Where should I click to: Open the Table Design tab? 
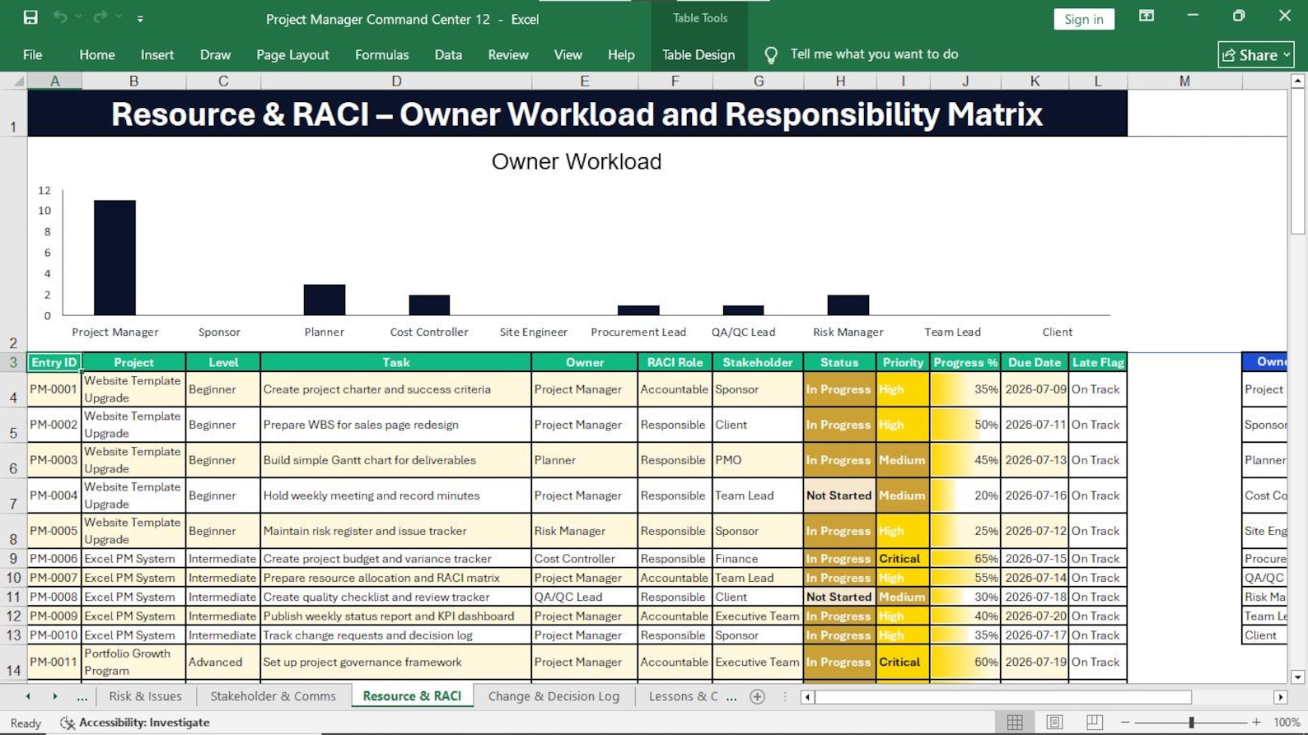pyautogui.click(x=698, y=54)
